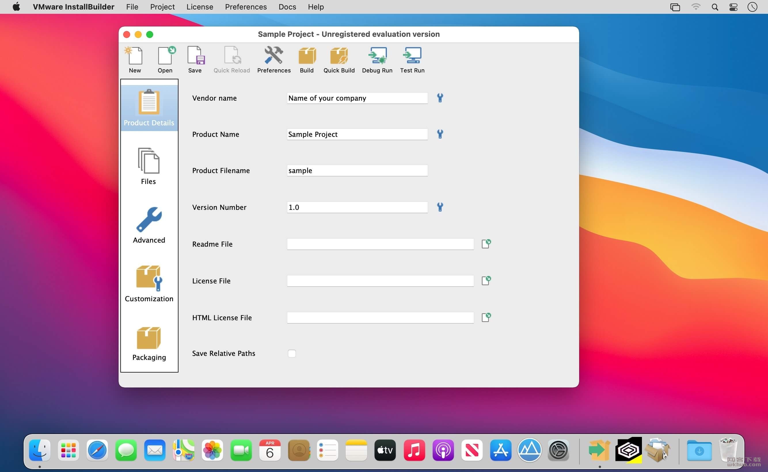Click wrench icon beside Vendor name
Screen dimensions: 768x472
point(440,98)
